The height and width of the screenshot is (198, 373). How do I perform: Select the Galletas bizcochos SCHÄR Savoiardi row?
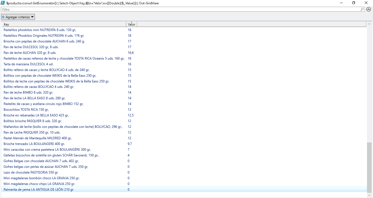[x=51, y=155]
